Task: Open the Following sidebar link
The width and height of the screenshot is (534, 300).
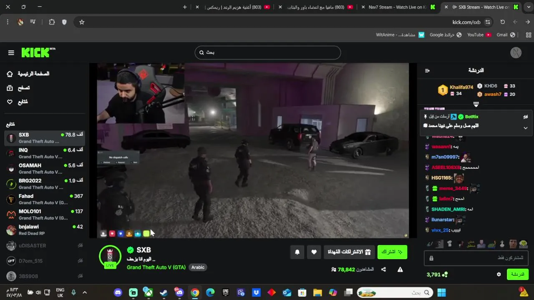Action: click(17, 102)
